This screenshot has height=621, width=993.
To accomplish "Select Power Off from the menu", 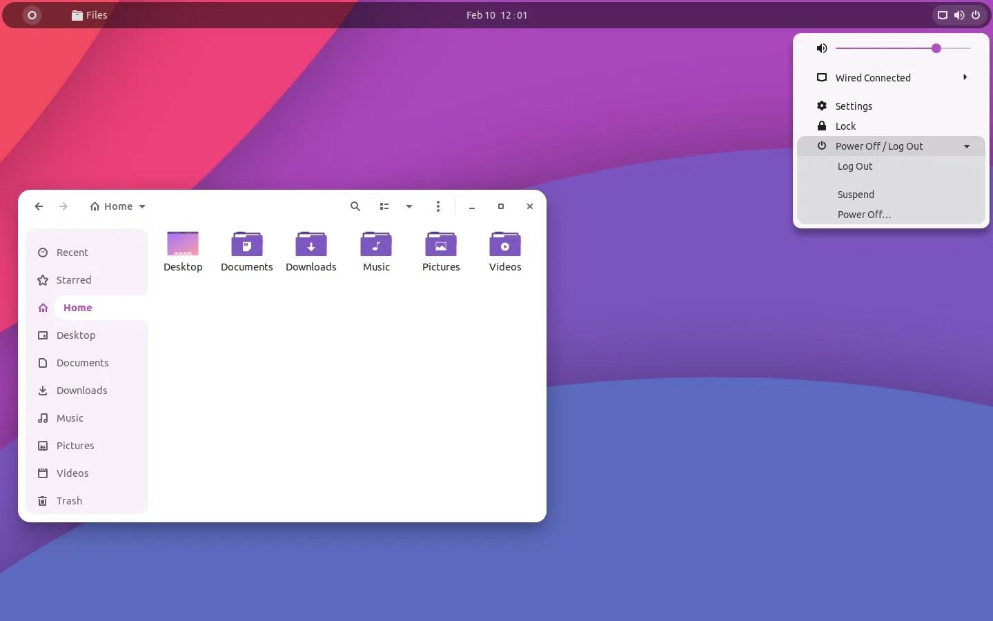I will coord(863,215).
